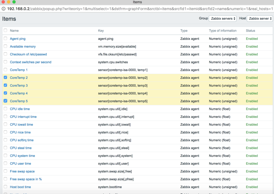
Task: Click Context switches per second link
Action: [31, 62]
